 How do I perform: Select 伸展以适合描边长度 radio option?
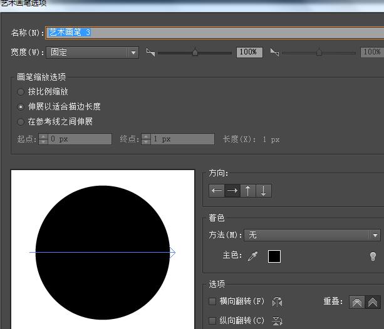pyautogui.click(x=21, y=107)
